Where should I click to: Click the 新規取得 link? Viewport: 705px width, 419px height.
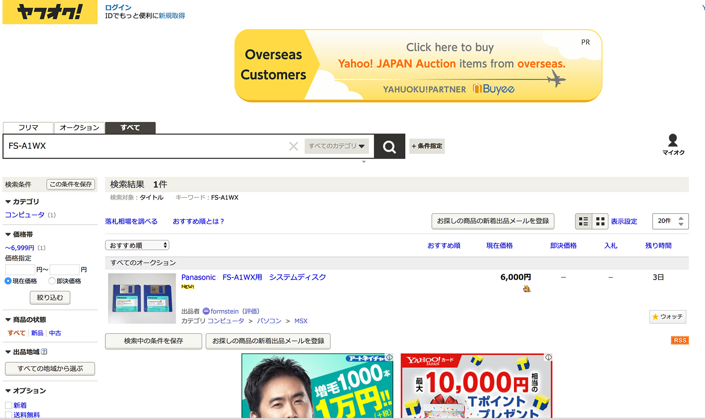coord(172,16)
